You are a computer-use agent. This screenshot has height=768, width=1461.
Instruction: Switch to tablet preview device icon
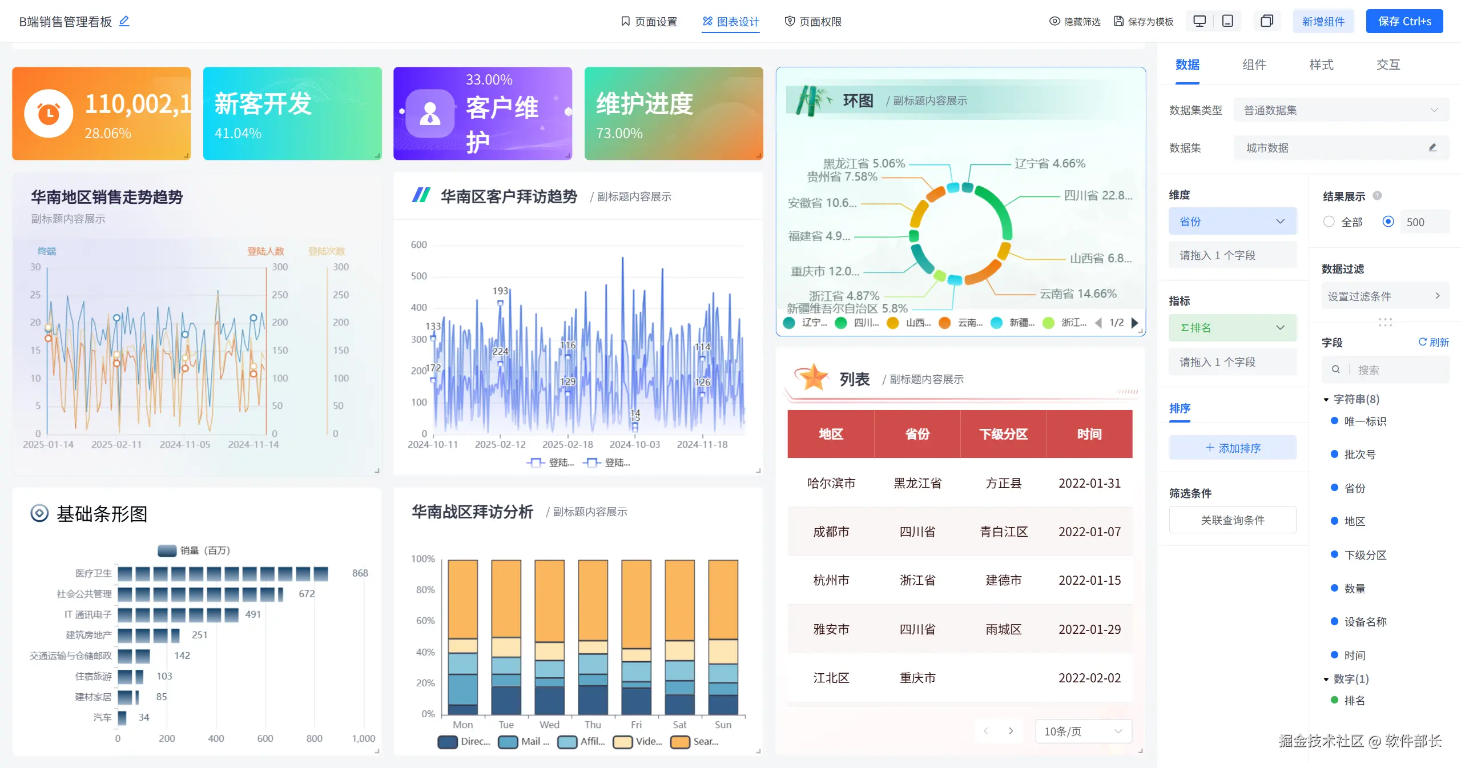pyautogui.click(x=1227, y=21)
